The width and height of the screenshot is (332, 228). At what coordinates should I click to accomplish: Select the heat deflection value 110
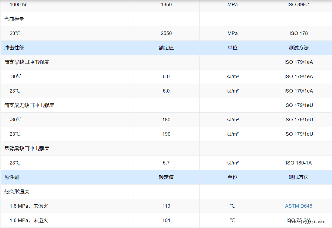tap(166, 206)
